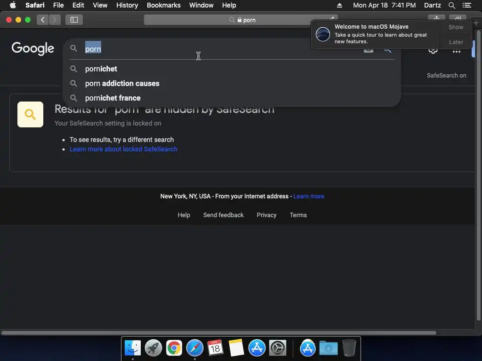This screenshot has height=361, width=482.
Task: Open the second App Store icon in Dock
Action: [x=308, y=348]
